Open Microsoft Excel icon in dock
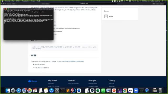168x94 pixels. pyautogui.click(x=98, y=91)
